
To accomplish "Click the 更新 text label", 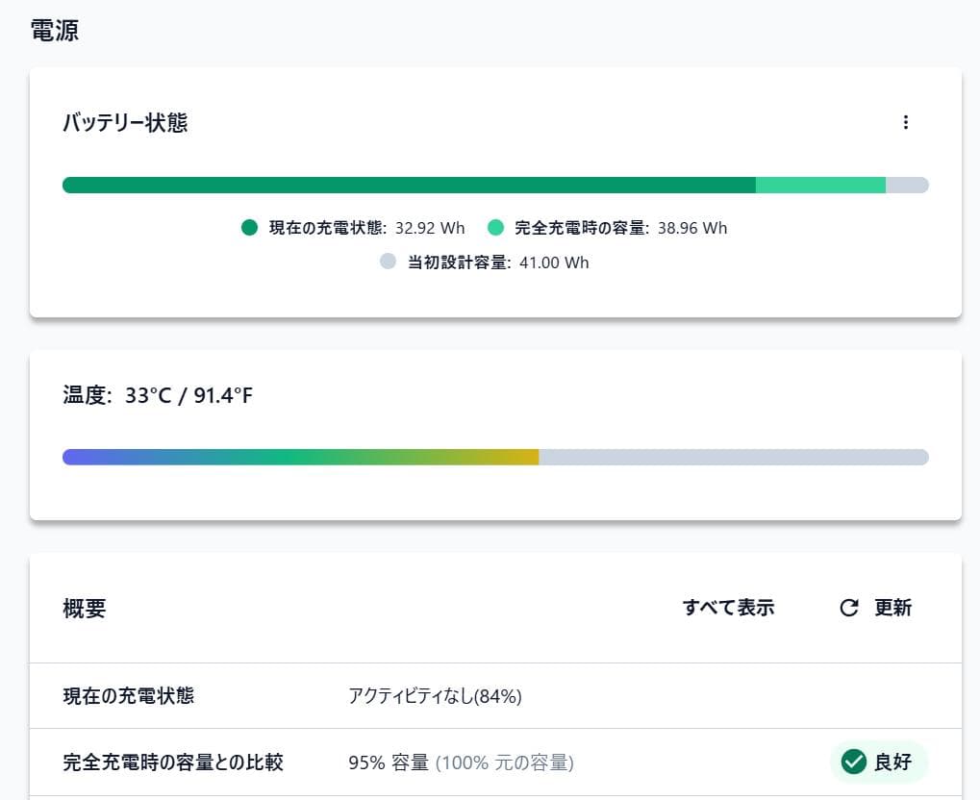I will (892, 608).
